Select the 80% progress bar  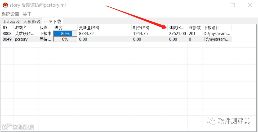pos(65,34)
